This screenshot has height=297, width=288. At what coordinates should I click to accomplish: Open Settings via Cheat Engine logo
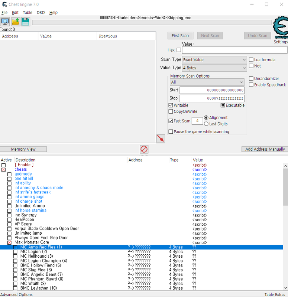281,27
